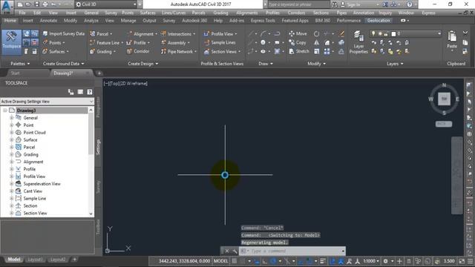Open the Start file tab
The width and height of the screenshot is (475, 267).
click(15, 73)
